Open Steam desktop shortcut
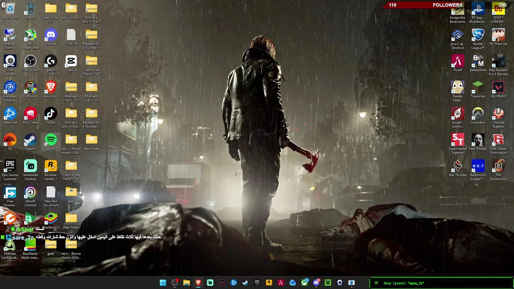The height and width of the screenshot is (289, 514). [x=31, y=142]
